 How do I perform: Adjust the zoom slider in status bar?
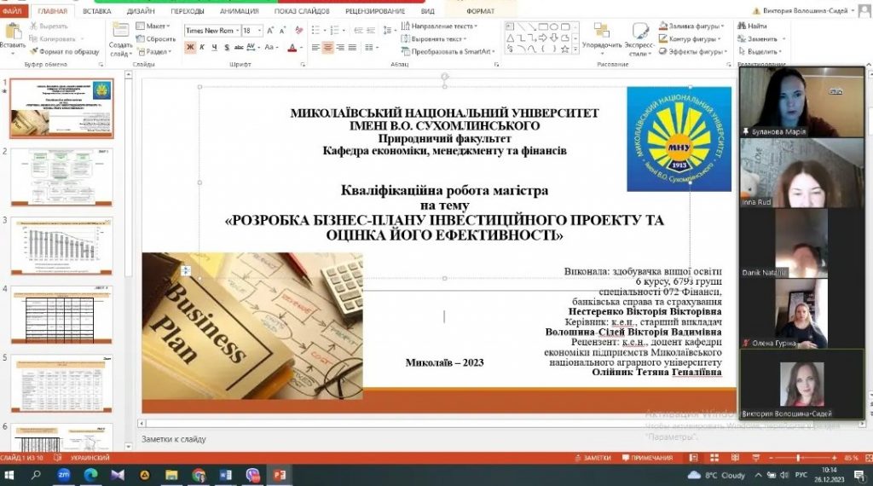(797, 458)
